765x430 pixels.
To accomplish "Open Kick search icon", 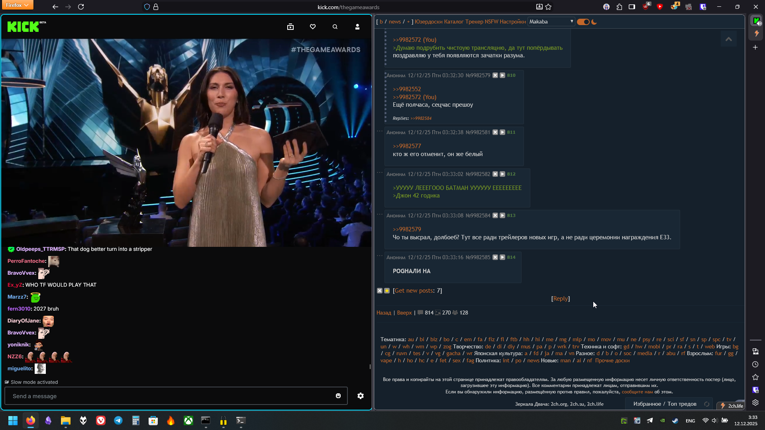I will [335, 27].
